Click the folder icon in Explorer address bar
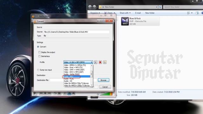The height and width of the screenshot is (114, 203). (100, 7)
